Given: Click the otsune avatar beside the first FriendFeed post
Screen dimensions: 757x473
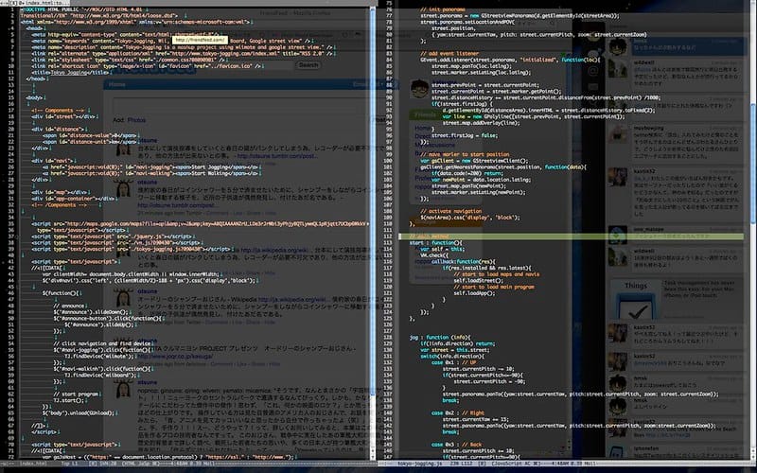Looking at the screenshot, I should [124, 148].
